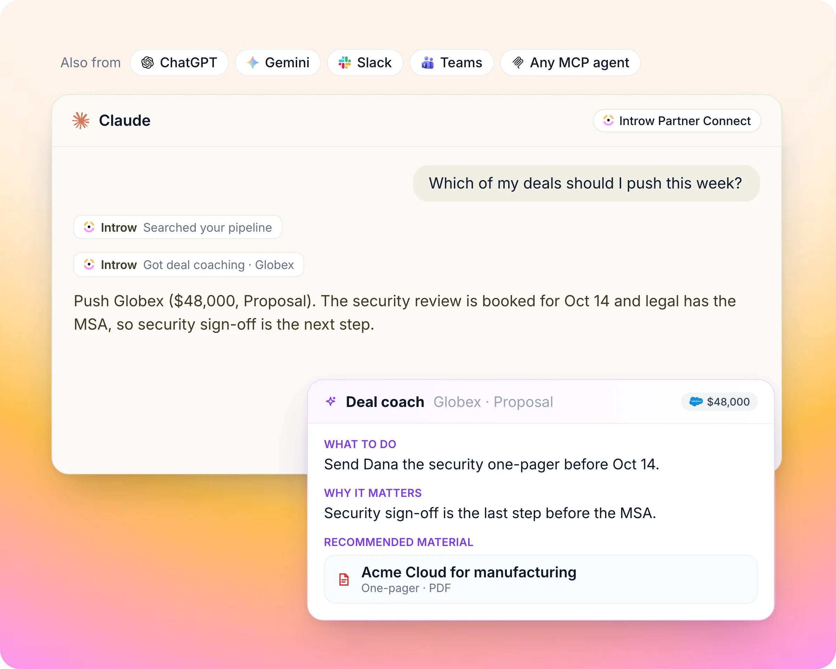Click the Deal coach sparkle icon
This screenshot has height=669, width=836.
[x=331, y=401]
